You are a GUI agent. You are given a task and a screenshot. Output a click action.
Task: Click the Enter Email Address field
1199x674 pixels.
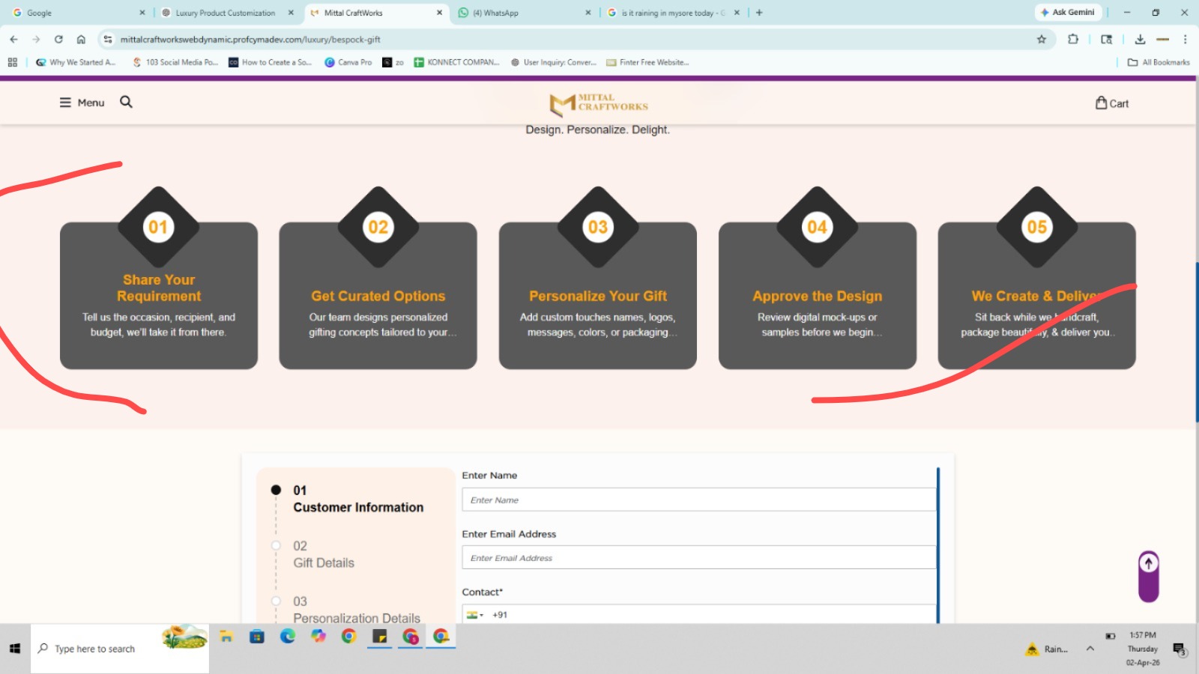(698, 558)
